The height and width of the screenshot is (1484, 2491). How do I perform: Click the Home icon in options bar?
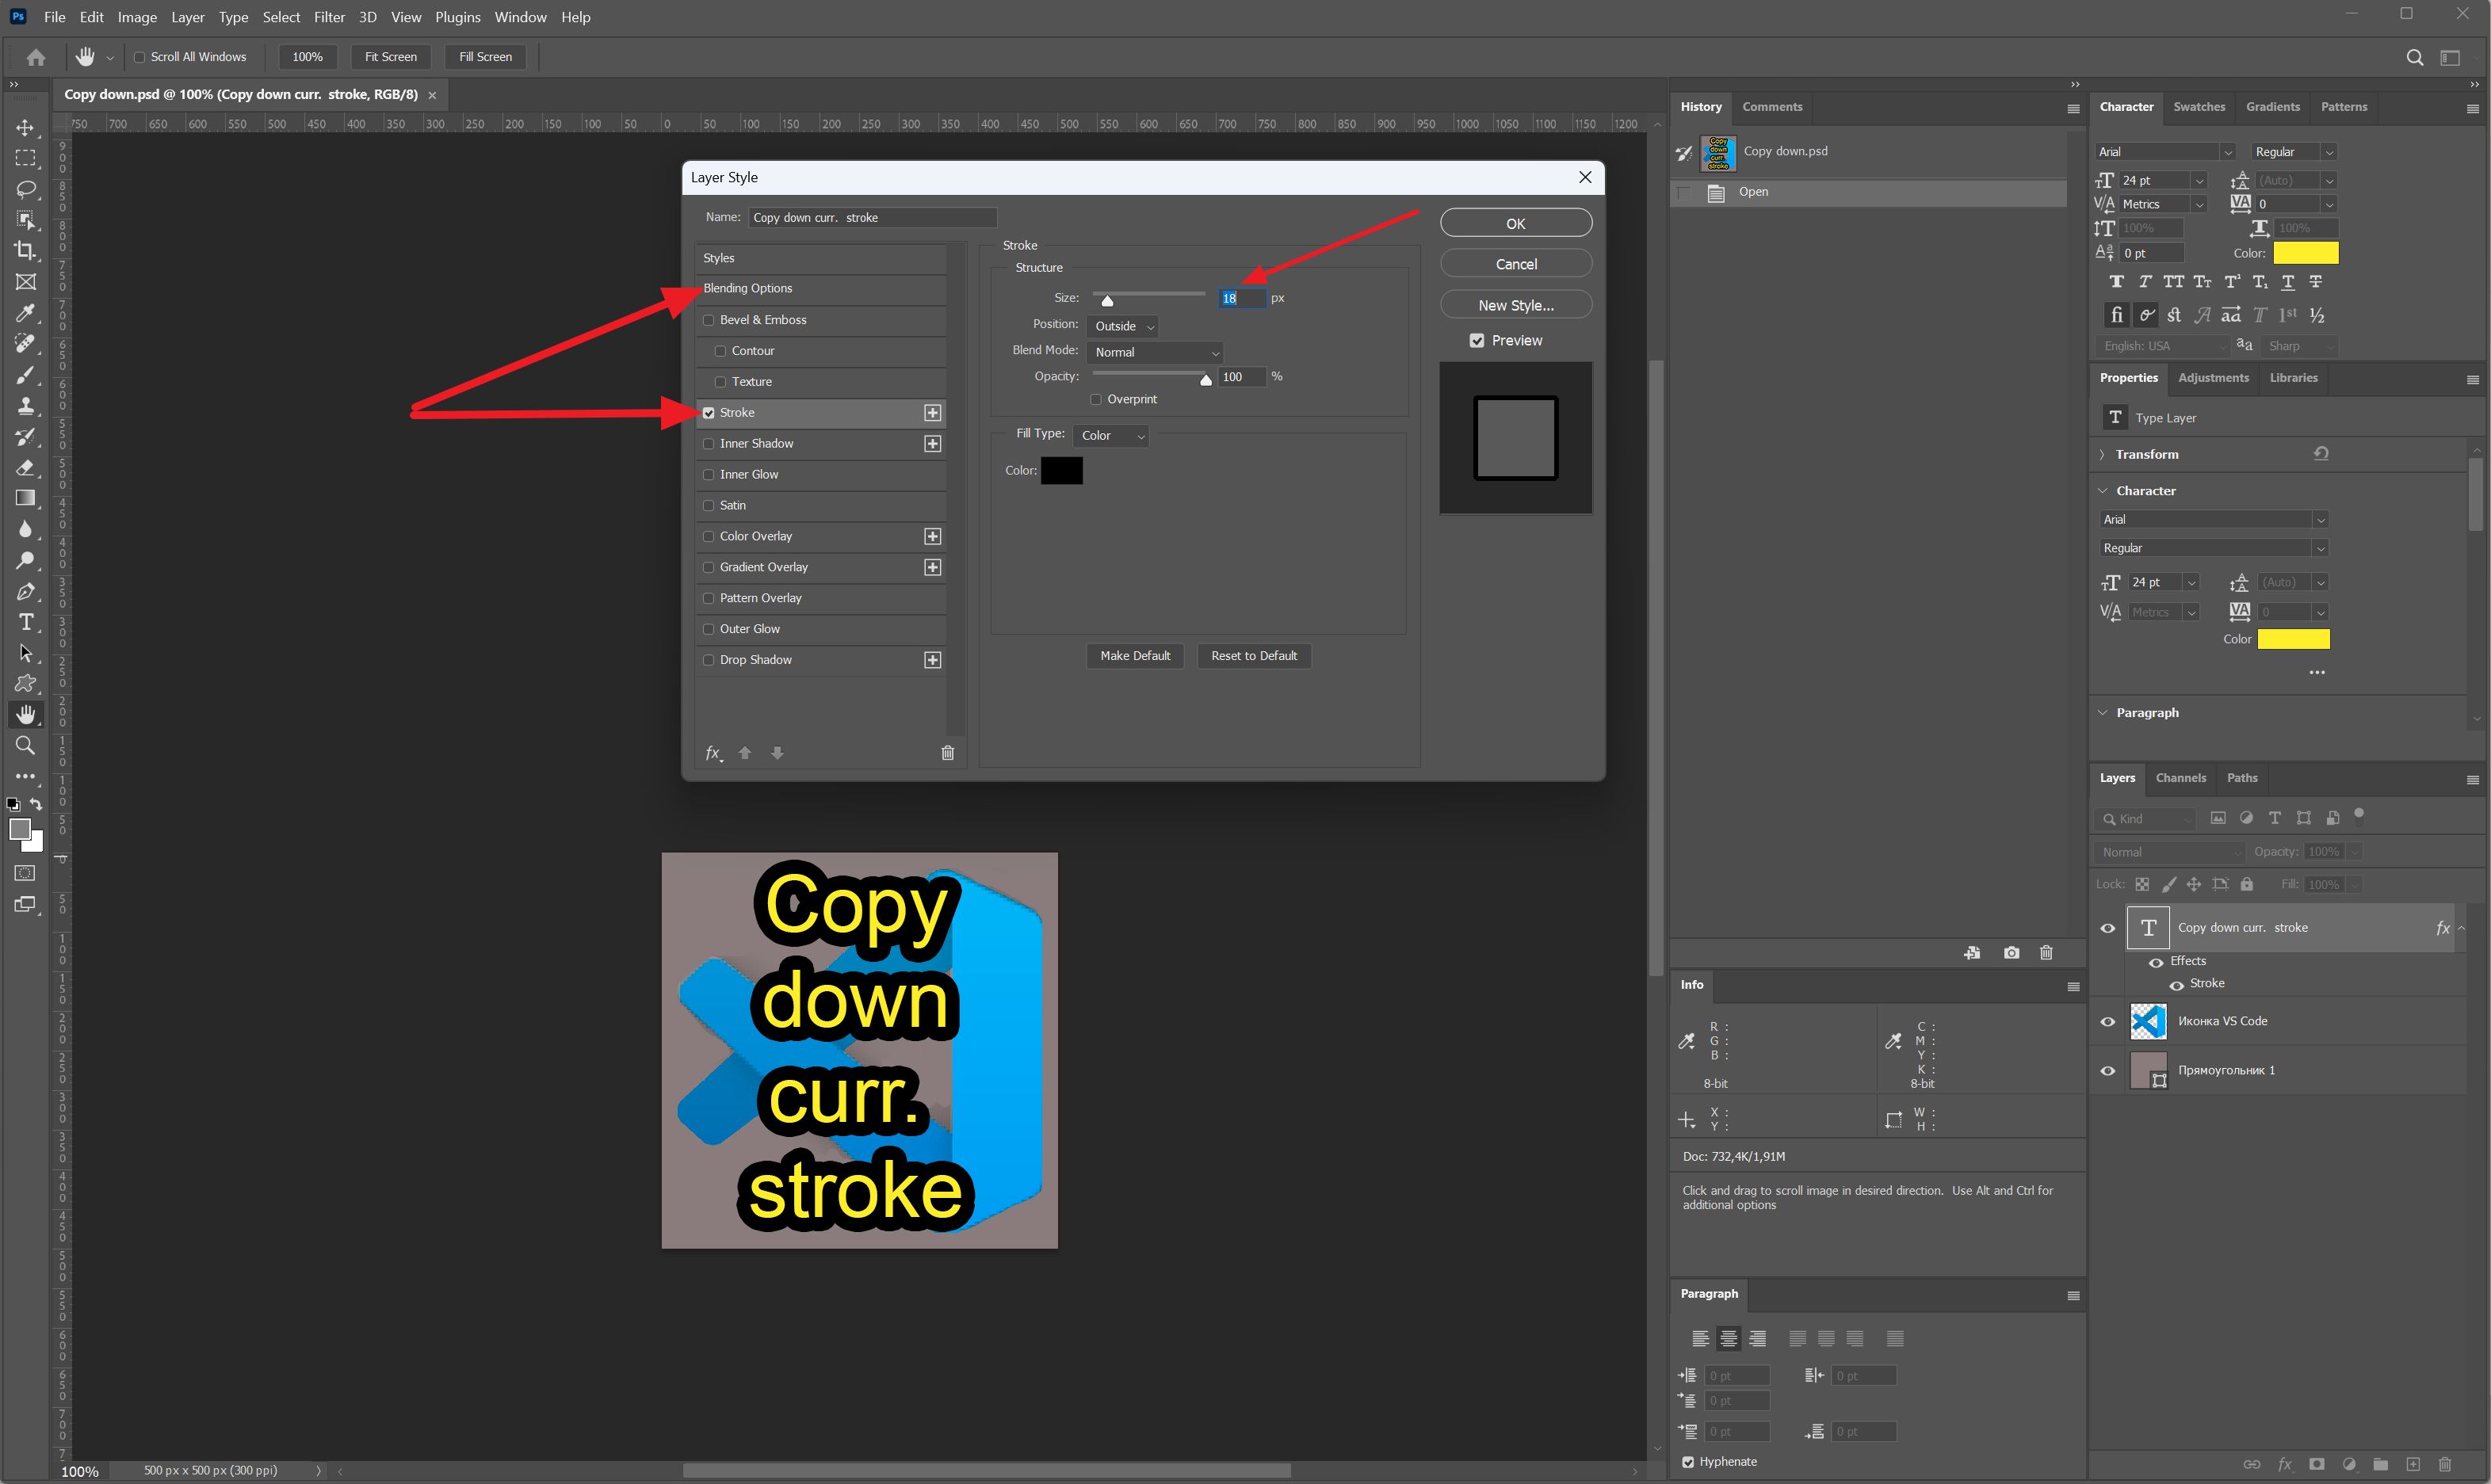pyautogui.click(x=36, y=57)
